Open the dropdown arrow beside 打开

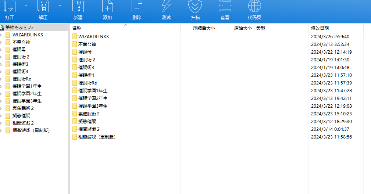pos(26,6)
